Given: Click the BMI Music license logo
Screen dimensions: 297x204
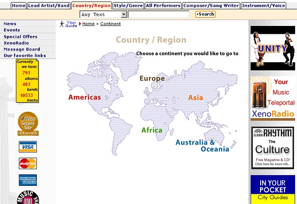Looking at the screenshot, I should tap(28, 198).
